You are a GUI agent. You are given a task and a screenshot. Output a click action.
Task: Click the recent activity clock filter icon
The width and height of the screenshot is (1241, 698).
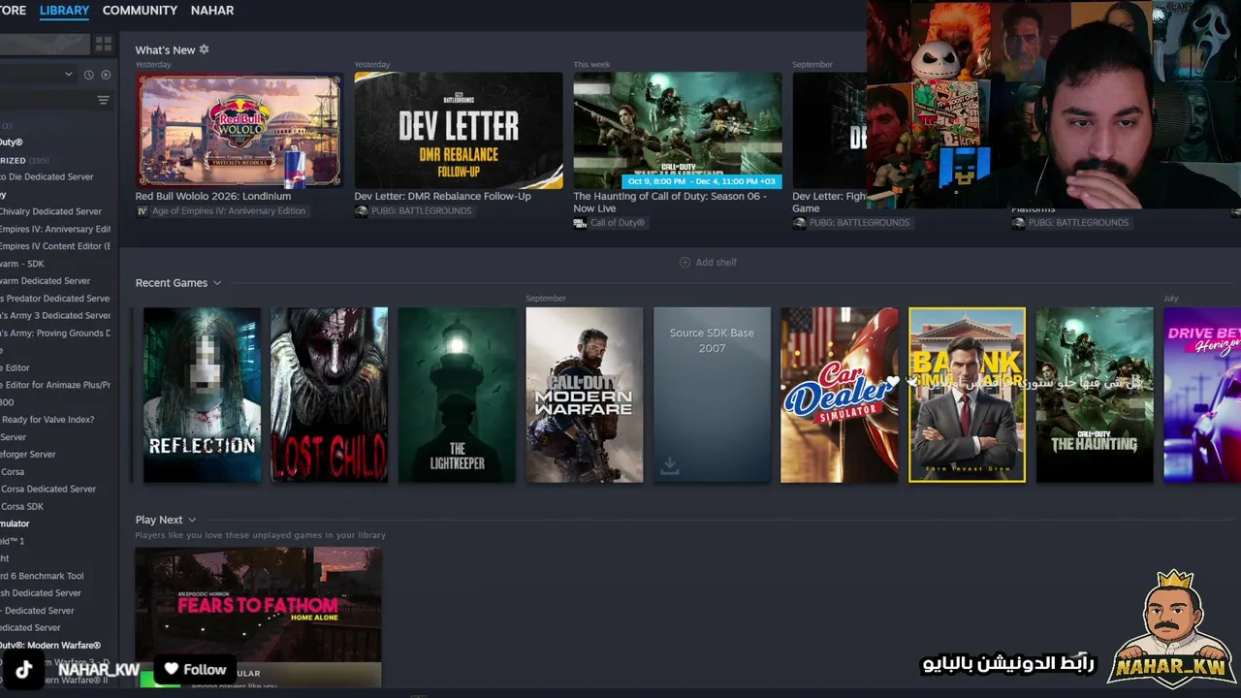[88, 75]
